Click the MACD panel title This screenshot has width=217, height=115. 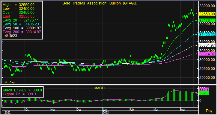pyautogui.click(x=100, y=88)
